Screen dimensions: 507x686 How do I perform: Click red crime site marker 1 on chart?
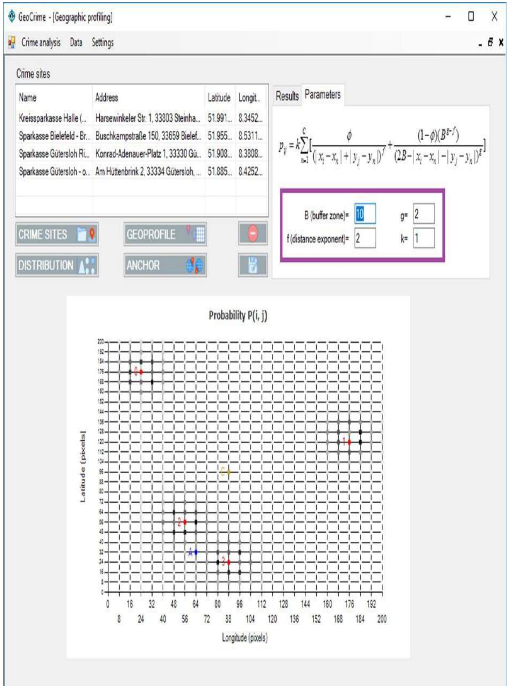pyautogui.click(x=349, y=442)
